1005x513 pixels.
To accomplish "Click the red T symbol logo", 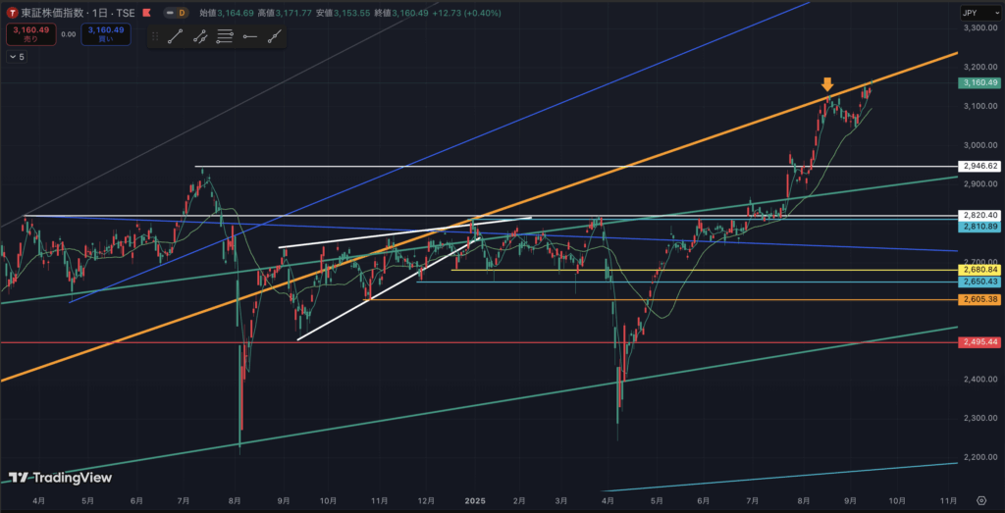I will tap(11, 14).
